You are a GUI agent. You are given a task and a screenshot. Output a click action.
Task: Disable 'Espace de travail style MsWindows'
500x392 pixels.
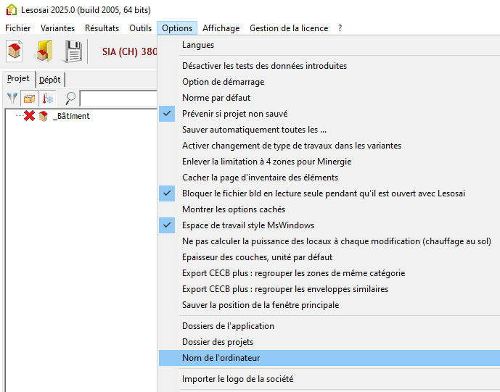coord(248,225)
